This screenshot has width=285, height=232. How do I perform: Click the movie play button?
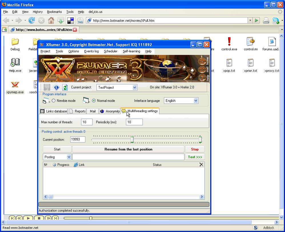coord(28,218)
